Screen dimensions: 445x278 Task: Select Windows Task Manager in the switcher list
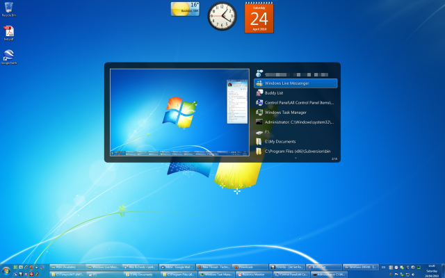point(296,113)
